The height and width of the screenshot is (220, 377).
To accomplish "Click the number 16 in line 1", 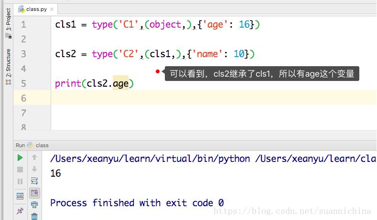I will point(244,24).
